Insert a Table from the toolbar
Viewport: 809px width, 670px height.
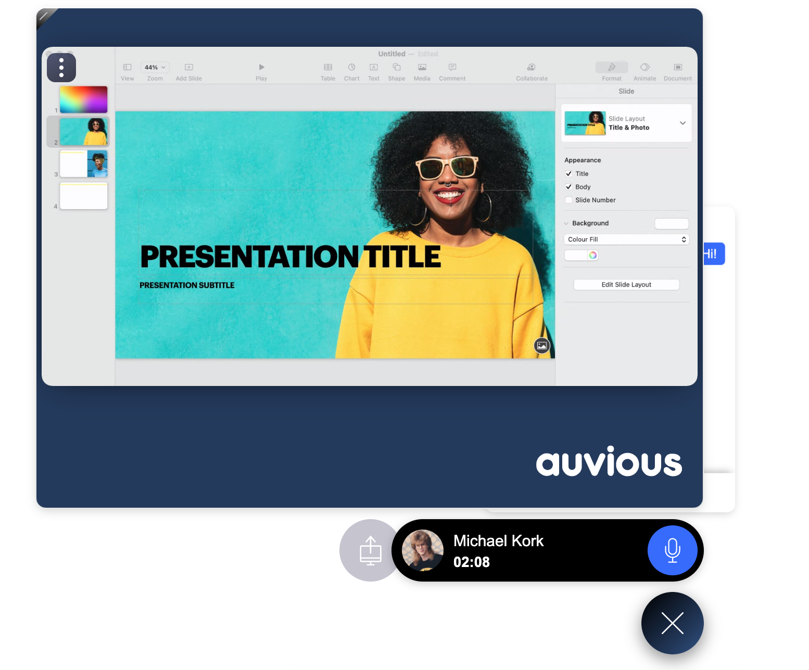[328, 68]
